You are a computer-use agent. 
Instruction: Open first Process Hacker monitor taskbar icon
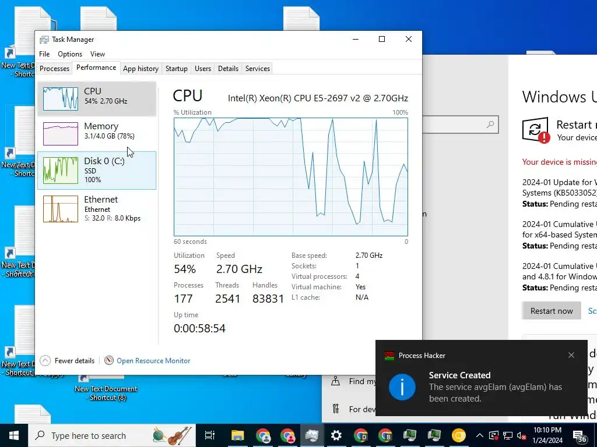[x=410, y=435]
